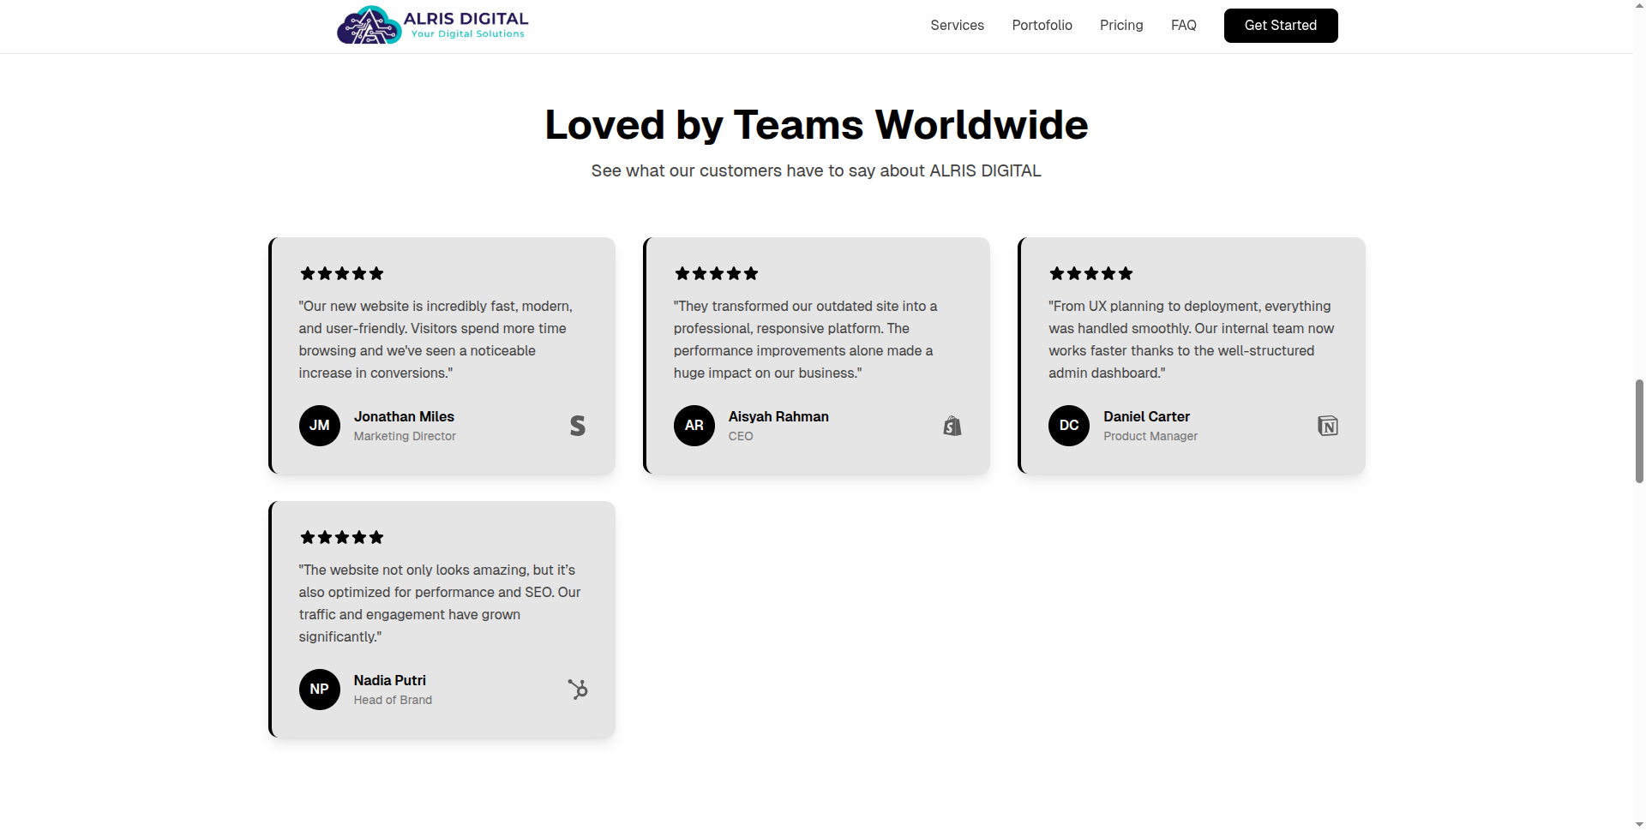The image size is (1646, 830).
Task: Click the Stripe S icon on Jonathan's card
Action: [578, 426]
